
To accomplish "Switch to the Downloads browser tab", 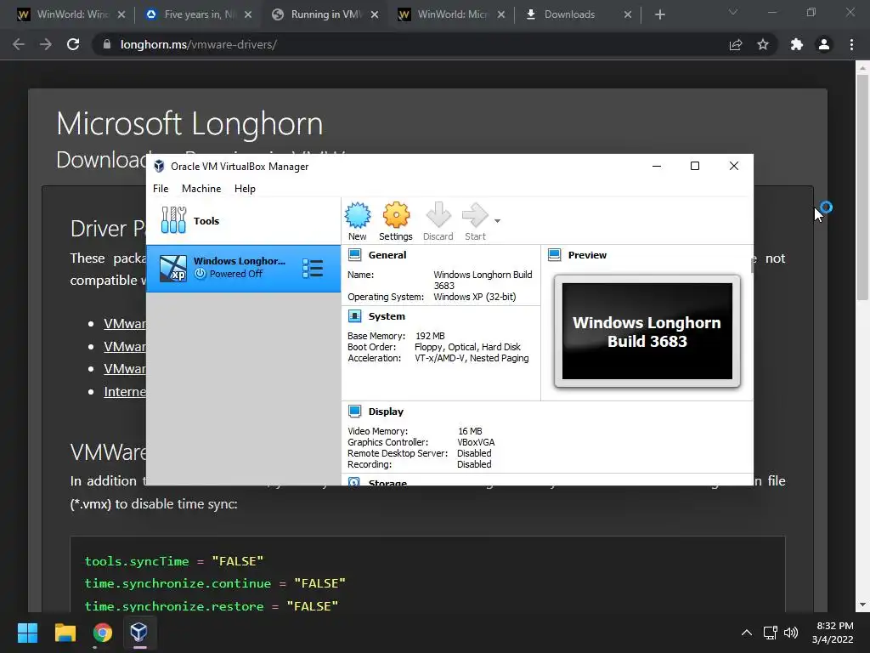I will [x=577, y=14].
